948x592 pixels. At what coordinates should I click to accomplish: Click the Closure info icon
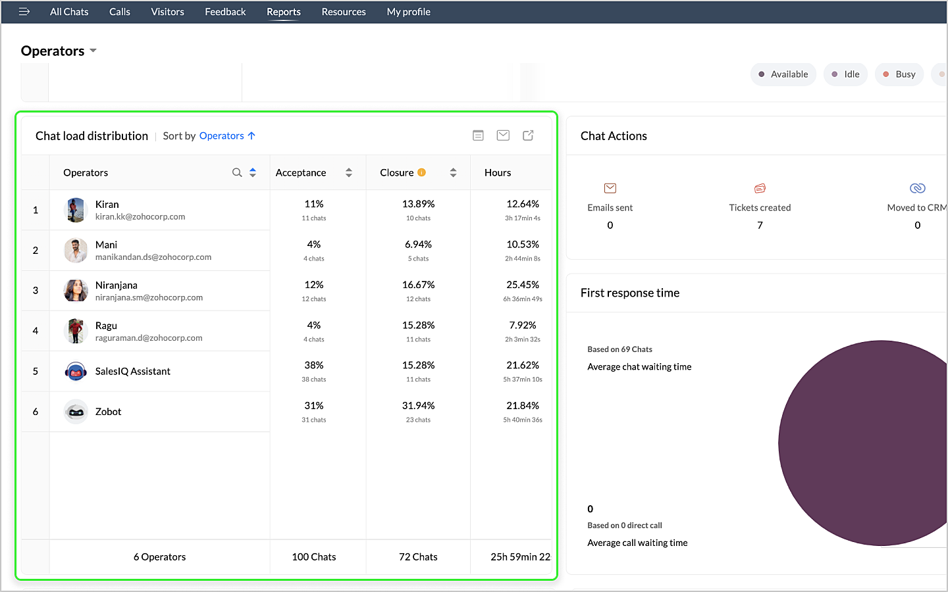[421, 172]
